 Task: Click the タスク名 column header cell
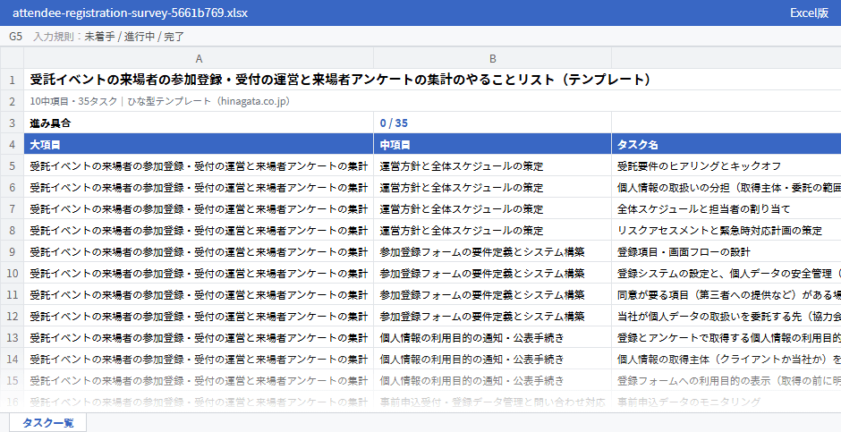point(726,144)
